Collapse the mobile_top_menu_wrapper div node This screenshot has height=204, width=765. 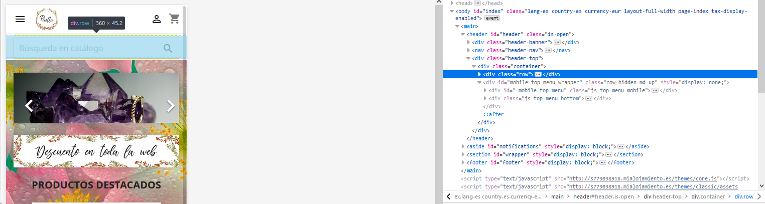click(479, 82)
